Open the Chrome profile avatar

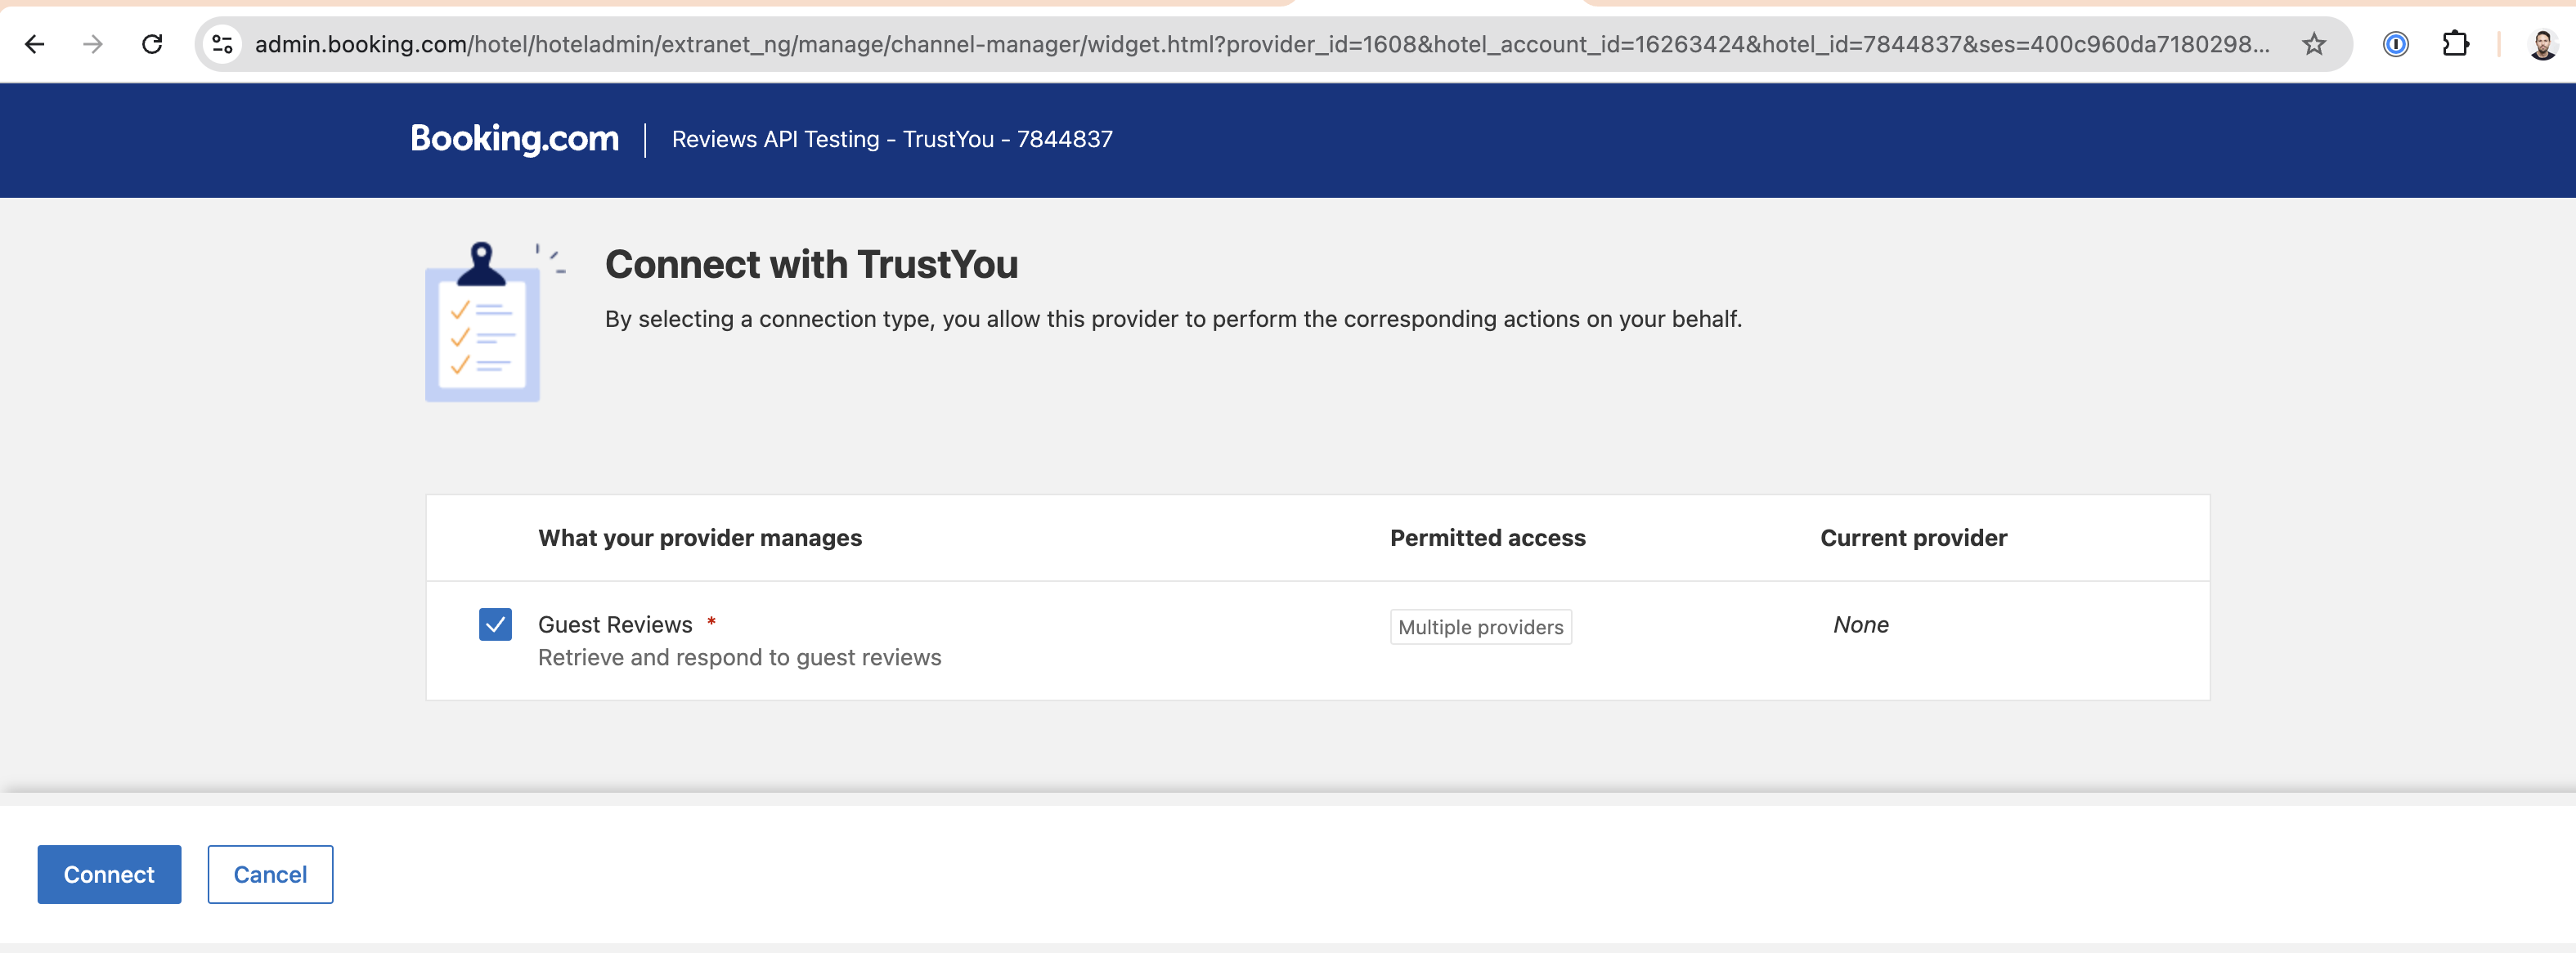click(2542, 44)
